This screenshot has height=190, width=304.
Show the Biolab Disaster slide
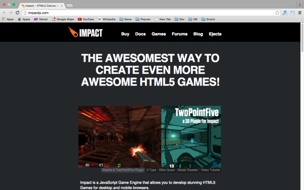click(x=187, y=170)
